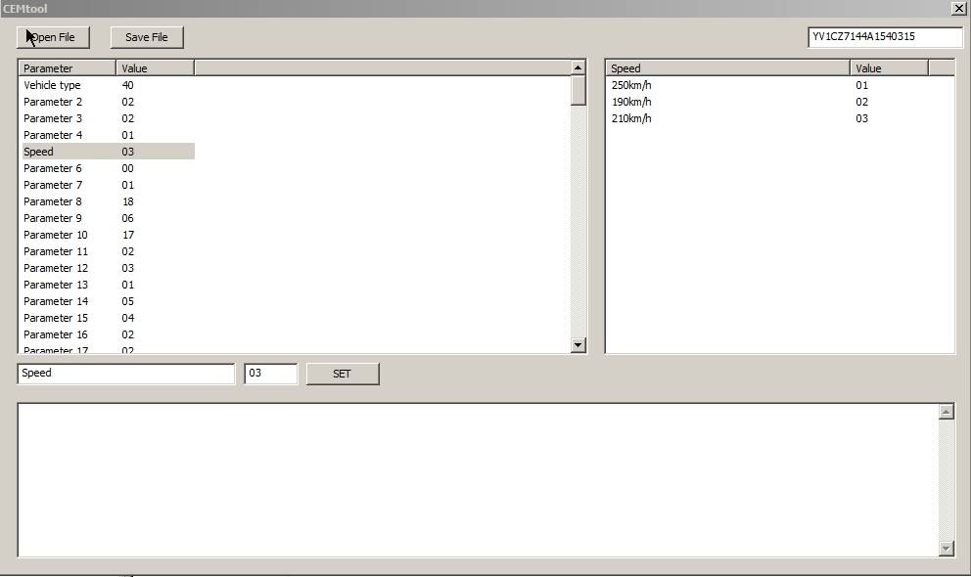The height and width of the screenshot is (577, 971).
Task: Select the Speed parameter in the list
Action: (x=37, y=152)
